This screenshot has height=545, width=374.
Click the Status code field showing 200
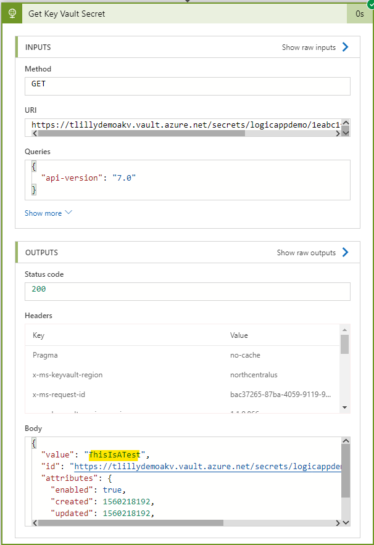(188, 291)
